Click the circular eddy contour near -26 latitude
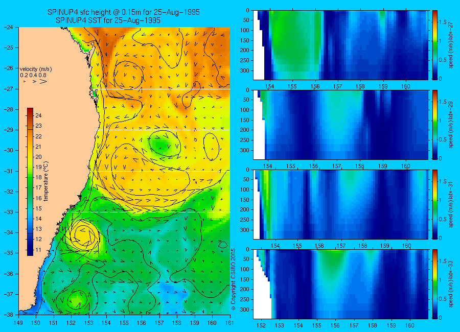The width and height of the screenshot is (460, 332). click(x=128, y=75)
